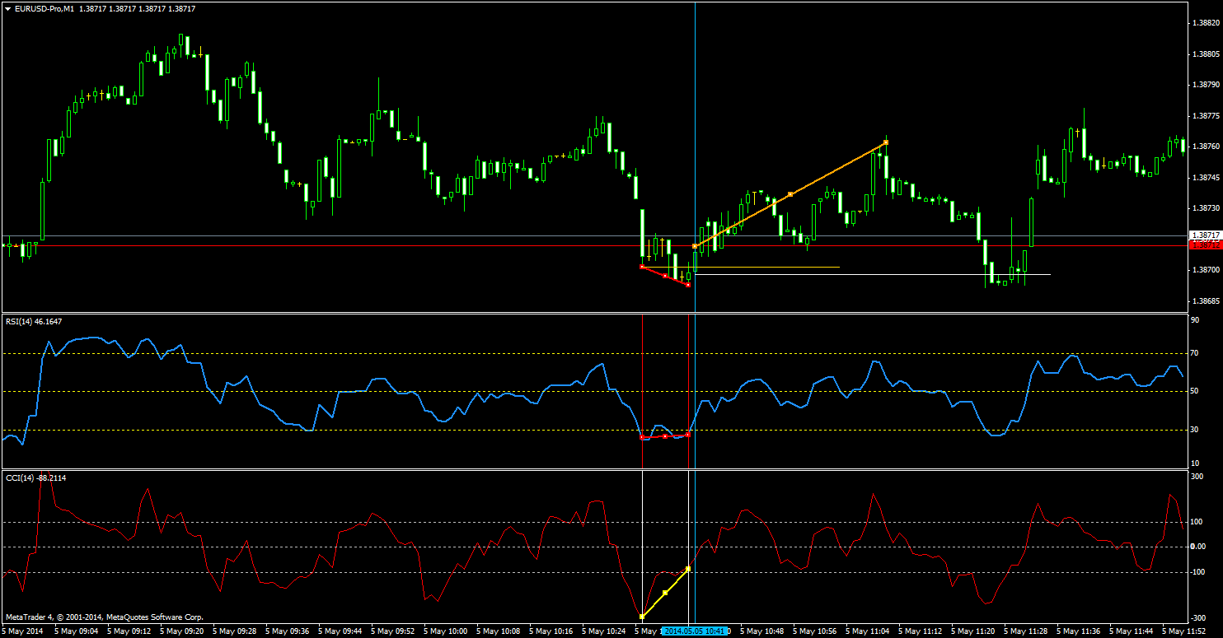Click the CCI scale value 300
Image resolution: width=1223 pixels, height=638 pixels.
click(1197, 477)
